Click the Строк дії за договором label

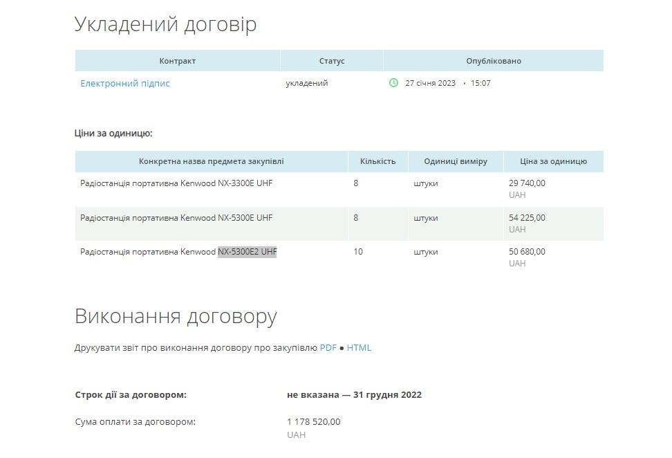click(131, 394)
